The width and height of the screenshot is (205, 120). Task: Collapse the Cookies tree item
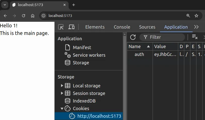pyautogui.click(x=62, y=109)
